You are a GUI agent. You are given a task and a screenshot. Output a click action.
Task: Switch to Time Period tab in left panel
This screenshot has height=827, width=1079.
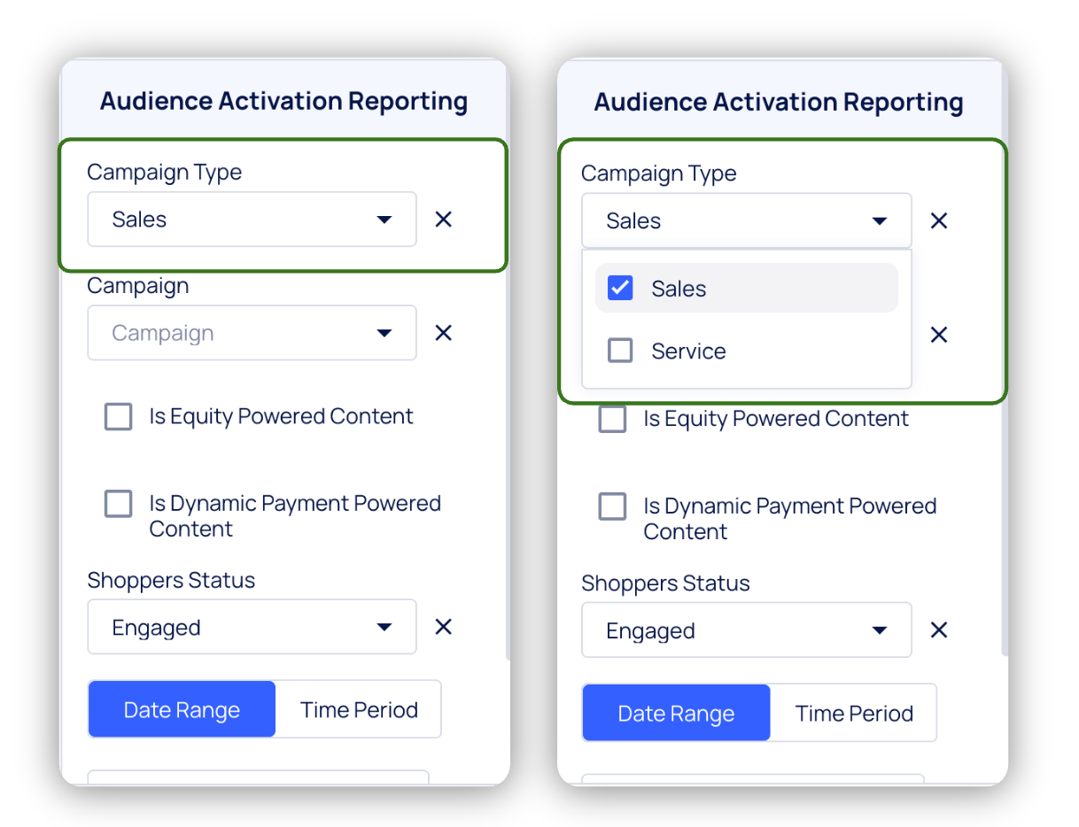tap(359, 710)
